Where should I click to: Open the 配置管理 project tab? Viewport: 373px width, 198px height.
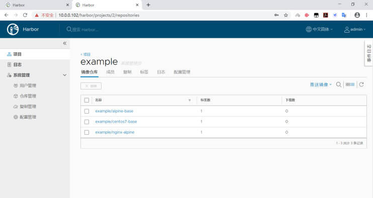182,72
